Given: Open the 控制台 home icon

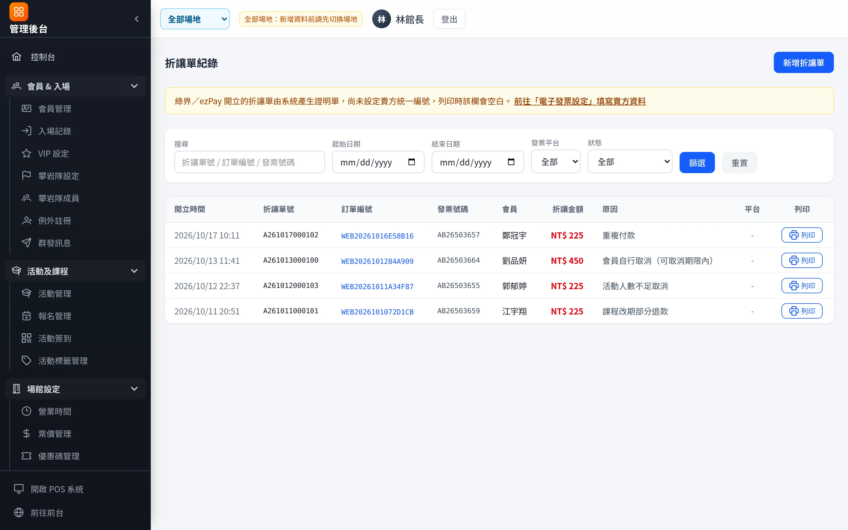Looking at the screenshot, I should click(17, 57).
